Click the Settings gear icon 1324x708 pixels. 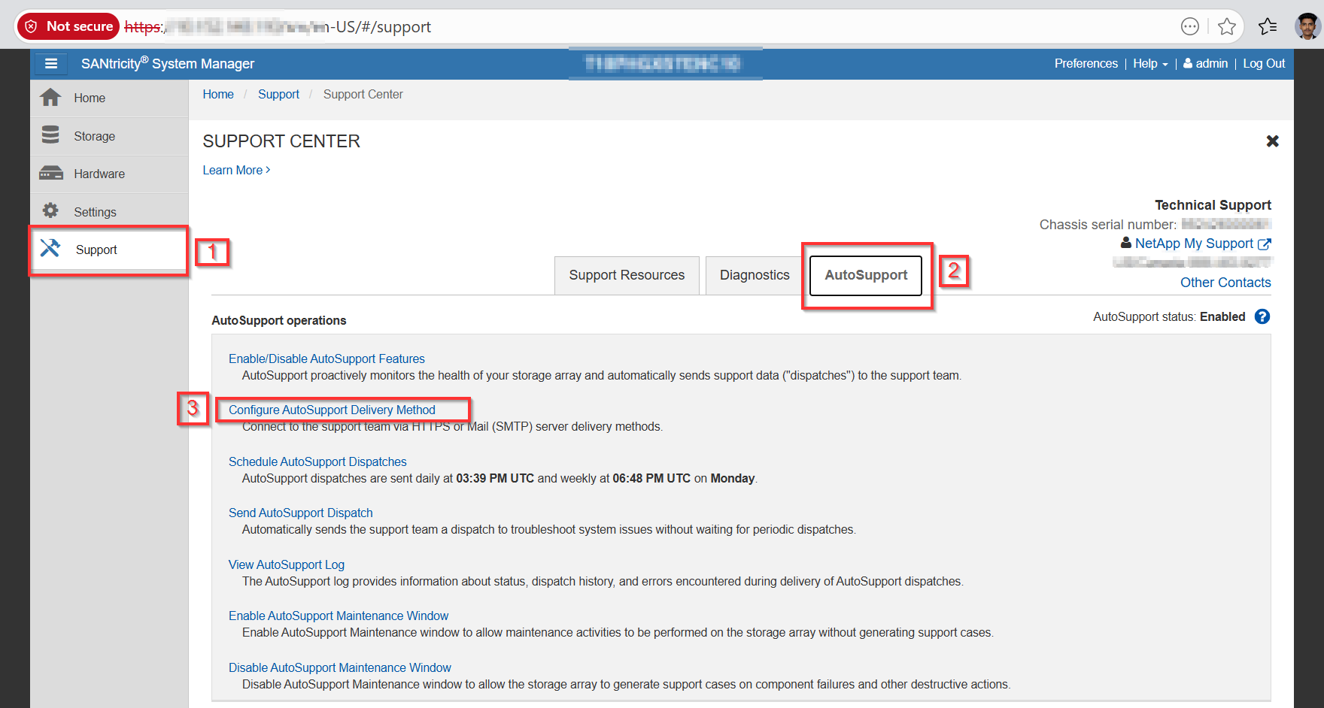[50, 211]
